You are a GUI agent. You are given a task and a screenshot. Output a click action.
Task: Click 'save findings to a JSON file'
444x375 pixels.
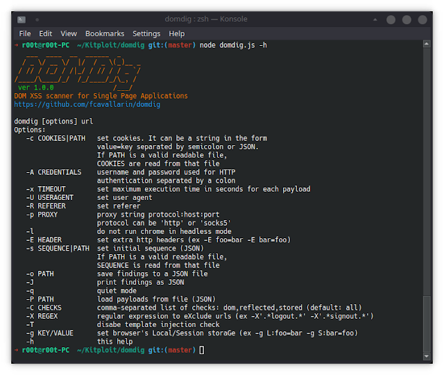pyautogui.click(x=153, y=274)
